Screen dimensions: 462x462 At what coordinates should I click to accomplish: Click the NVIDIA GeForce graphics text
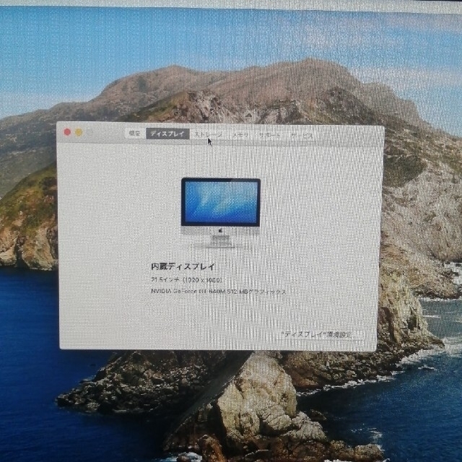[x=218, y=292]
